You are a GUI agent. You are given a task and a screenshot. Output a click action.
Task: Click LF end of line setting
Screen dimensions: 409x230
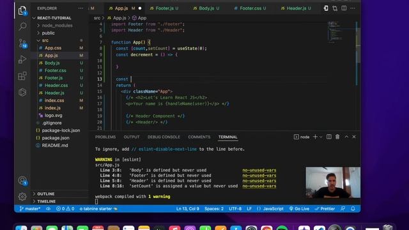pyautogui.click(x=249, y=209)
